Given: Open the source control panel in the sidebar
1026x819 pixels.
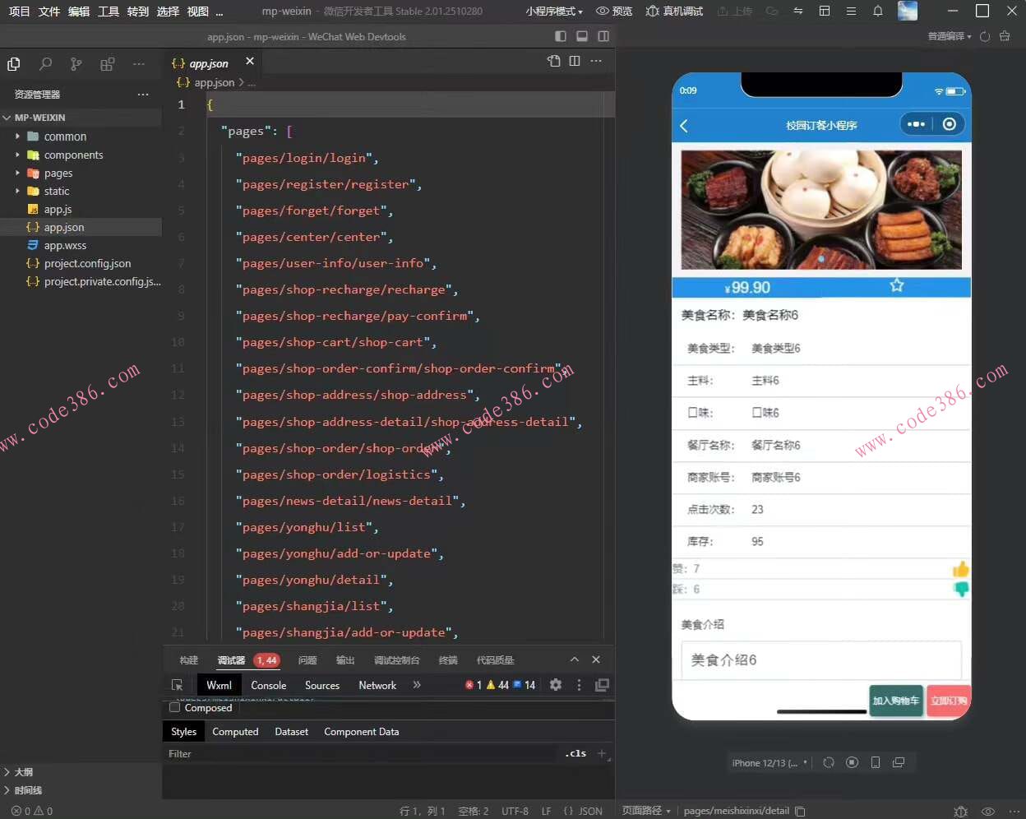Looking at the screenshot, I should tap(75, 64).
